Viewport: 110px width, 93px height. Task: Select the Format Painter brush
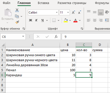(17, 22)
